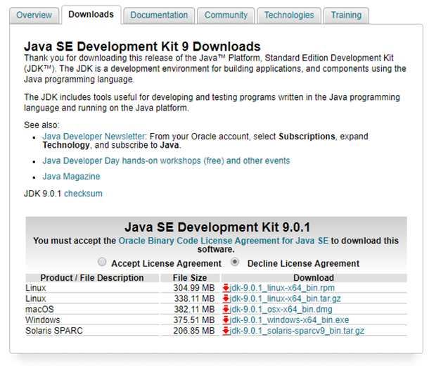Click download arrow icon for solaris-sparcv9 tar.gz

[226, 331]
